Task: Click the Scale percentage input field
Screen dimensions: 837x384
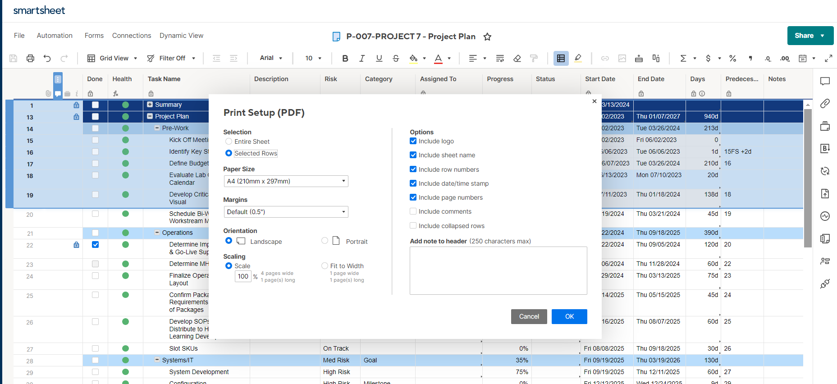Action: [243, 276]
